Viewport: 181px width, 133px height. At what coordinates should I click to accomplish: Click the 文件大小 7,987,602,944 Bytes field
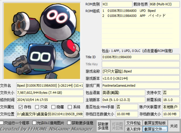click(x=50, y=93)
